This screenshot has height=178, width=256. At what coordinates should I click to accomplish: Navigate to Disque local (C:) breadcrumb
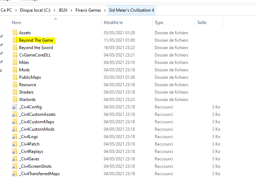tap(35, 10)
